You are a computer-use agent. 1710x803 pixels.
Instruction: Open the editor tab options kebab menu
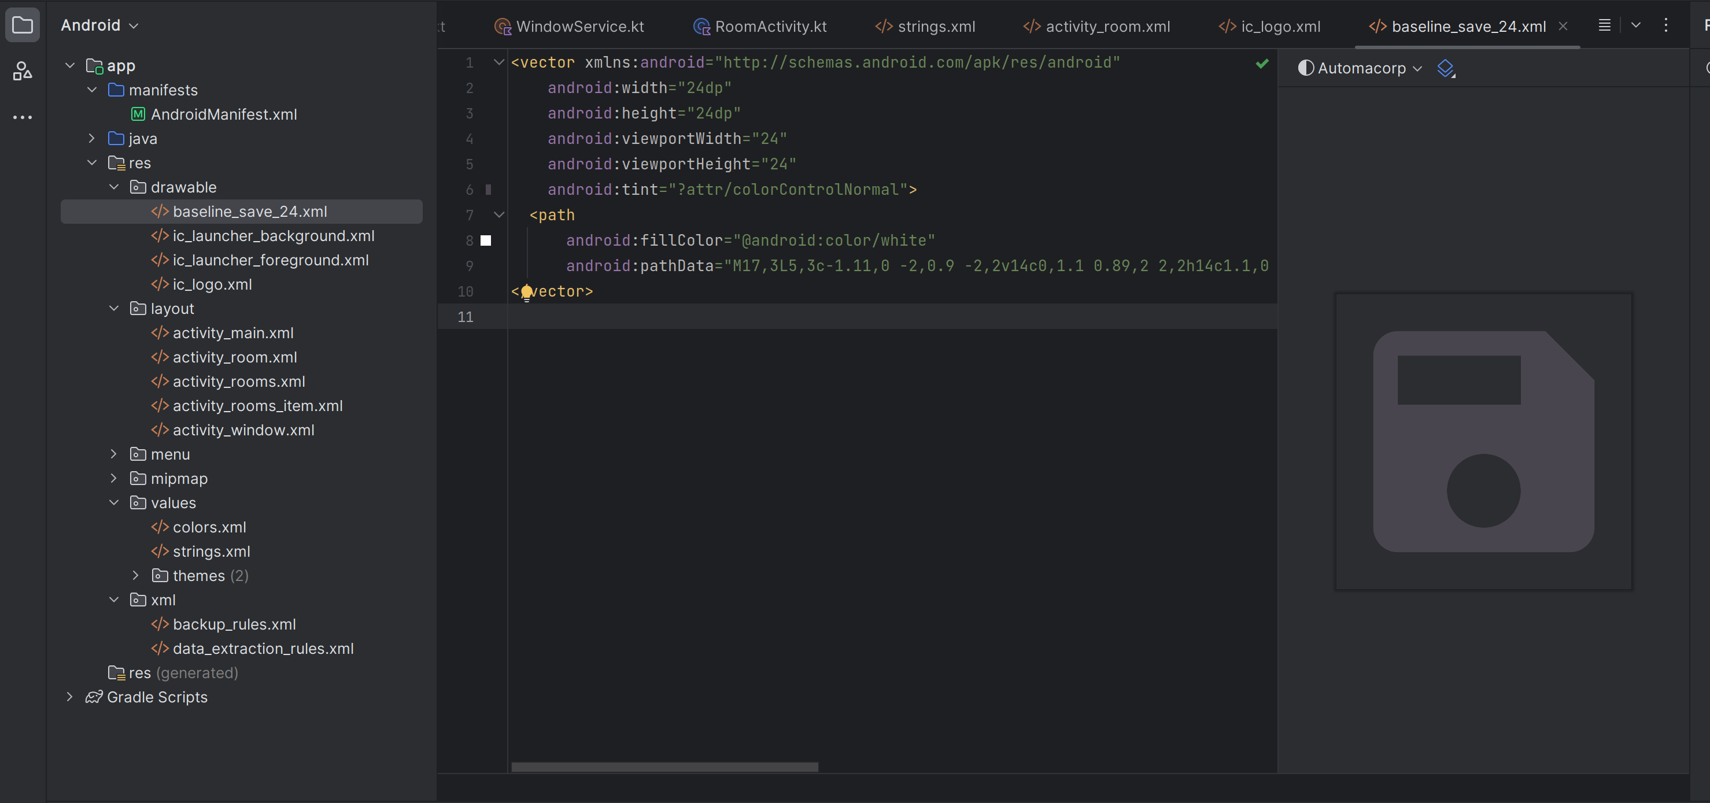(1666, 25)
